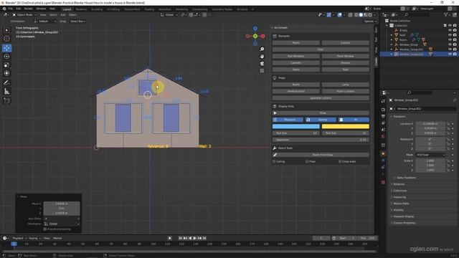Click the Roof button in Archimesh panel
Image resolution: width=459 pixels, height=258 pixels.
tap(346, 70)
